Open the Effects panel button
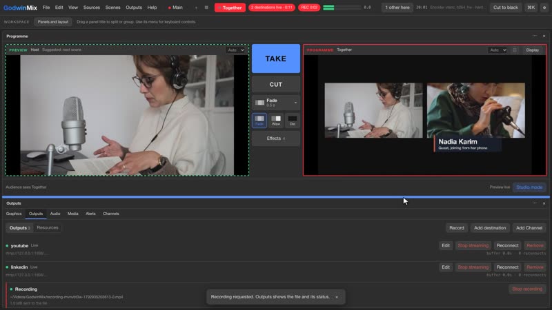 coord(275,138)
